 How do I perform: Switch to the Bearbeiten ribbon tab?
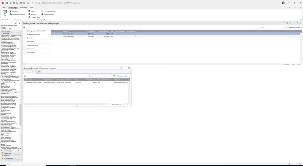[24, 8]
